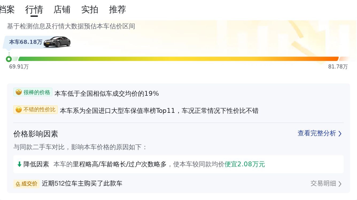Click the green down arrow beside 降低因素
The image size is (357, 200).
point(19,164)
